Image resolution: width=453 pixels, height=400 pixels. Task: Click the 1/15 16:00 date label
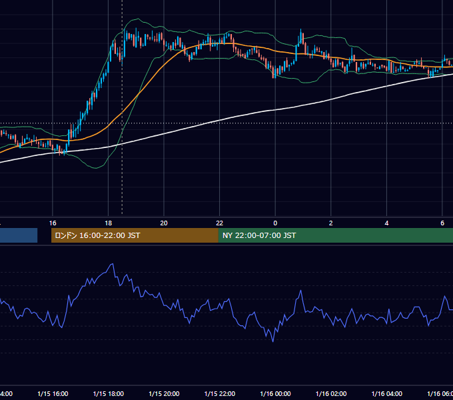53,394
